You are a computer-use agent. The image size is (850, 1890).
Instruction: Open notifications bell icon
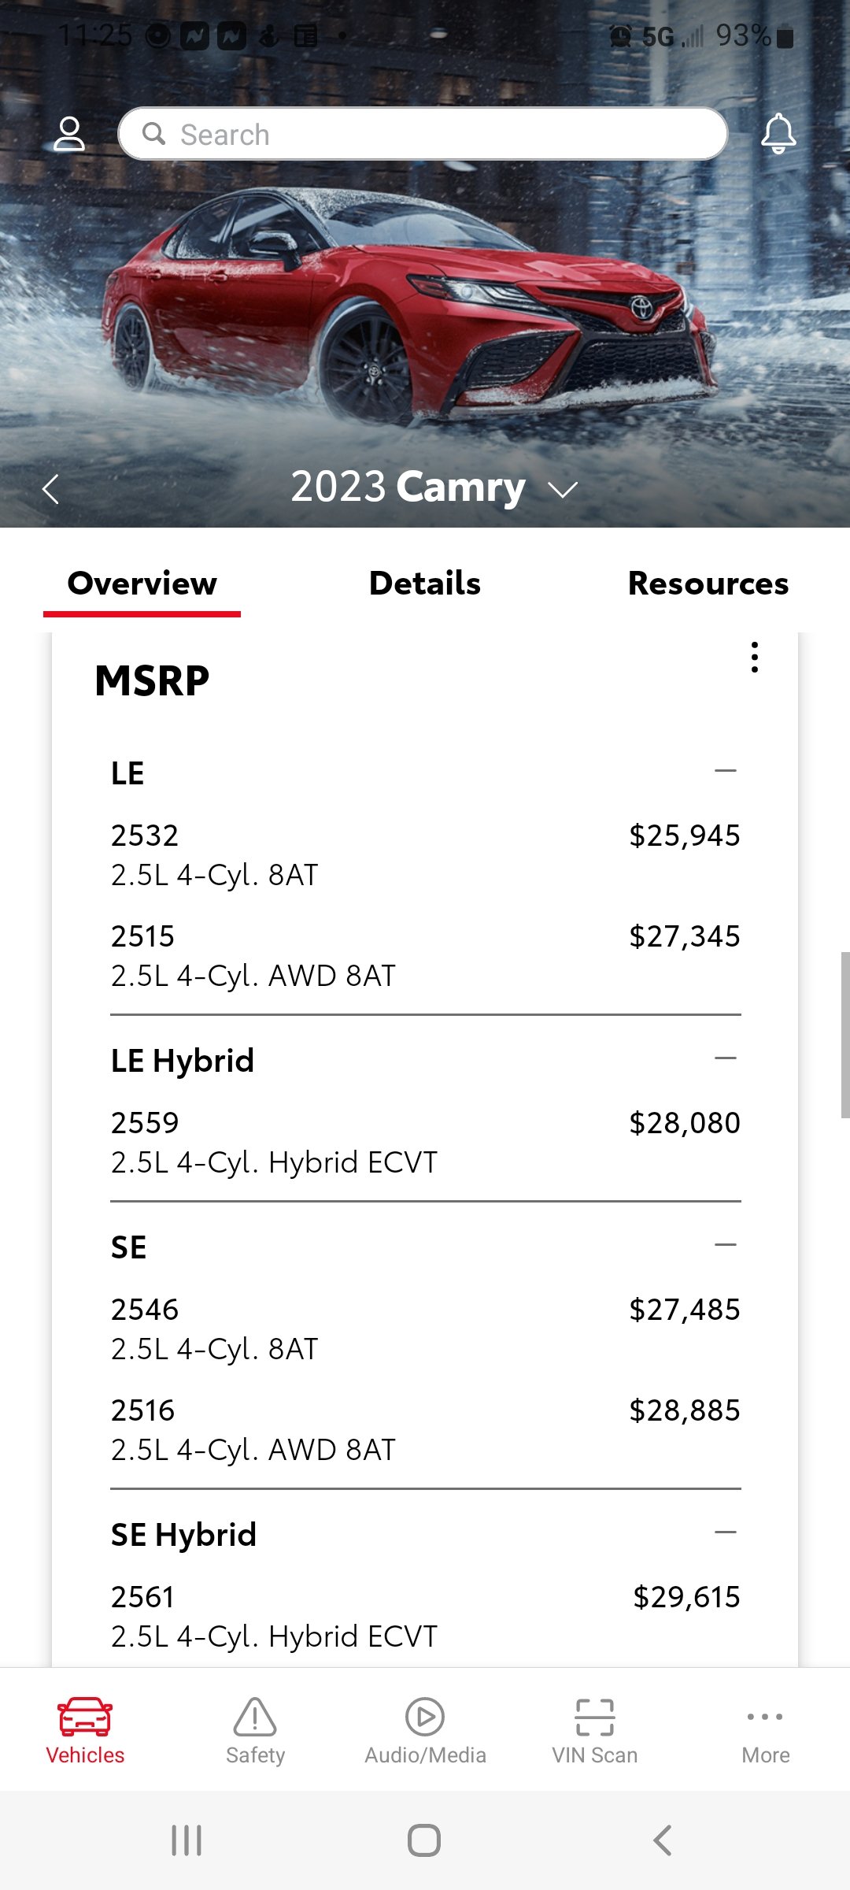pos(778,134)
